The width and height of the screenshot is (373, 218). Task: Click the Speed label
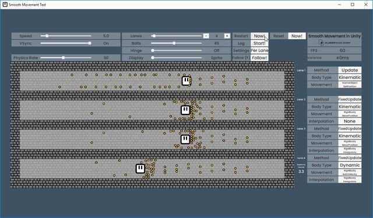point(26,36)
